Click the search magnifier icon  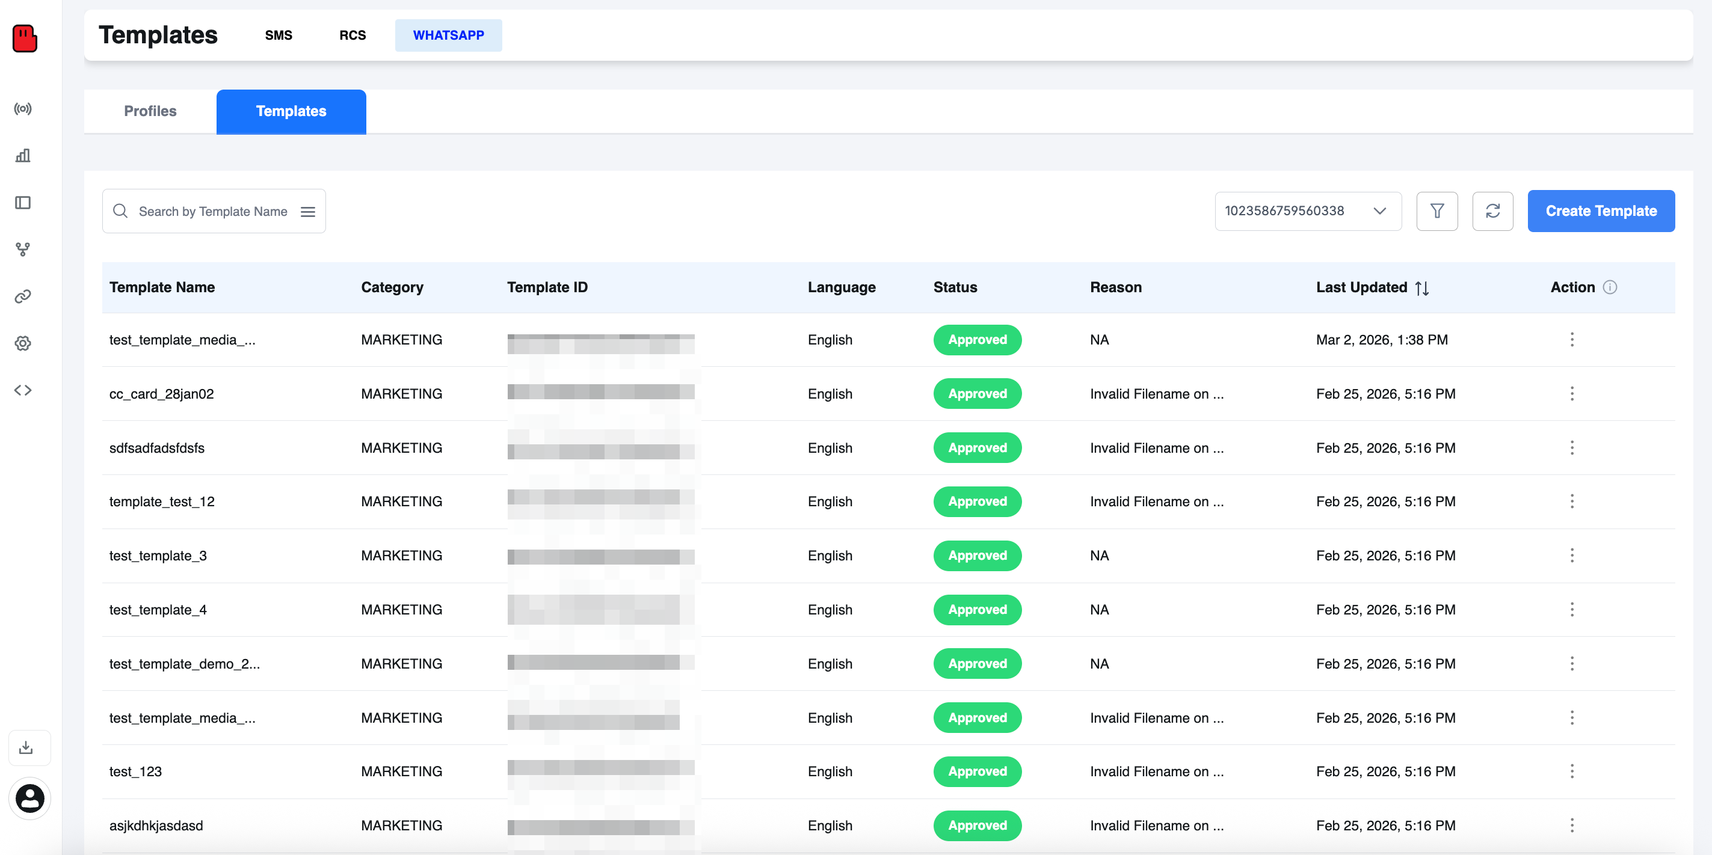[120, 211]
